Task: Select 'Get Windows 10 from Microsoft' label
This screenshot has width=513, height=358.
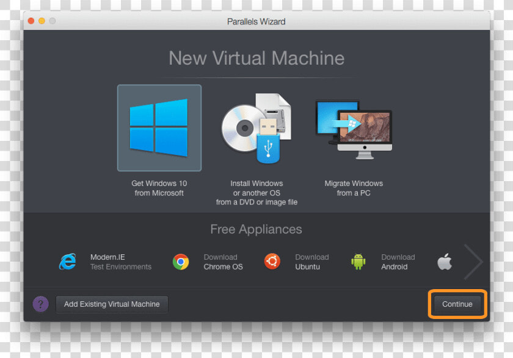Action: pos(159,188)
